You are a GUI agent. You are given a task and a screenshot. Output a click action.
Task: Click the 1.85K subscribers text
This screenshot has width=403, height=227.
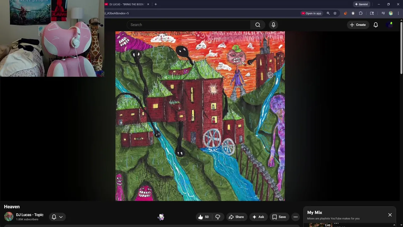(x=27, y=219)
